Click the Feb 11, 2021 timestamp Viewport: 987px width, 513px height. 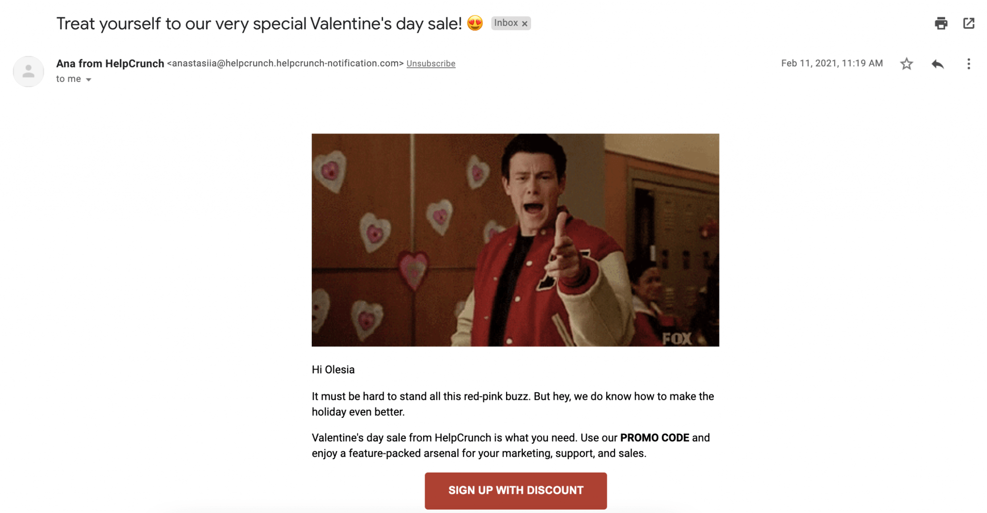[831, 63]
